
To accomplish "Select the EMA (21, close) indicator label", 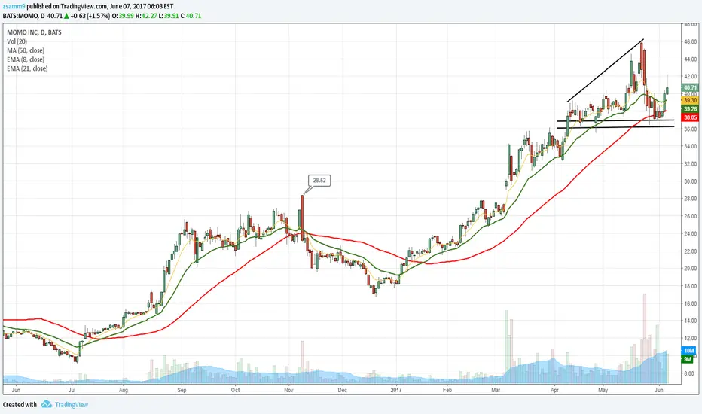I will click(27, 68).
